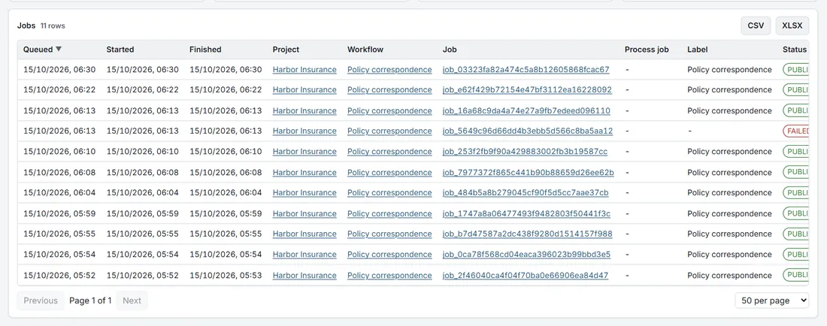Select the '11 rows' count text
The height and width of the screenshot is (326, 827).
53,26
